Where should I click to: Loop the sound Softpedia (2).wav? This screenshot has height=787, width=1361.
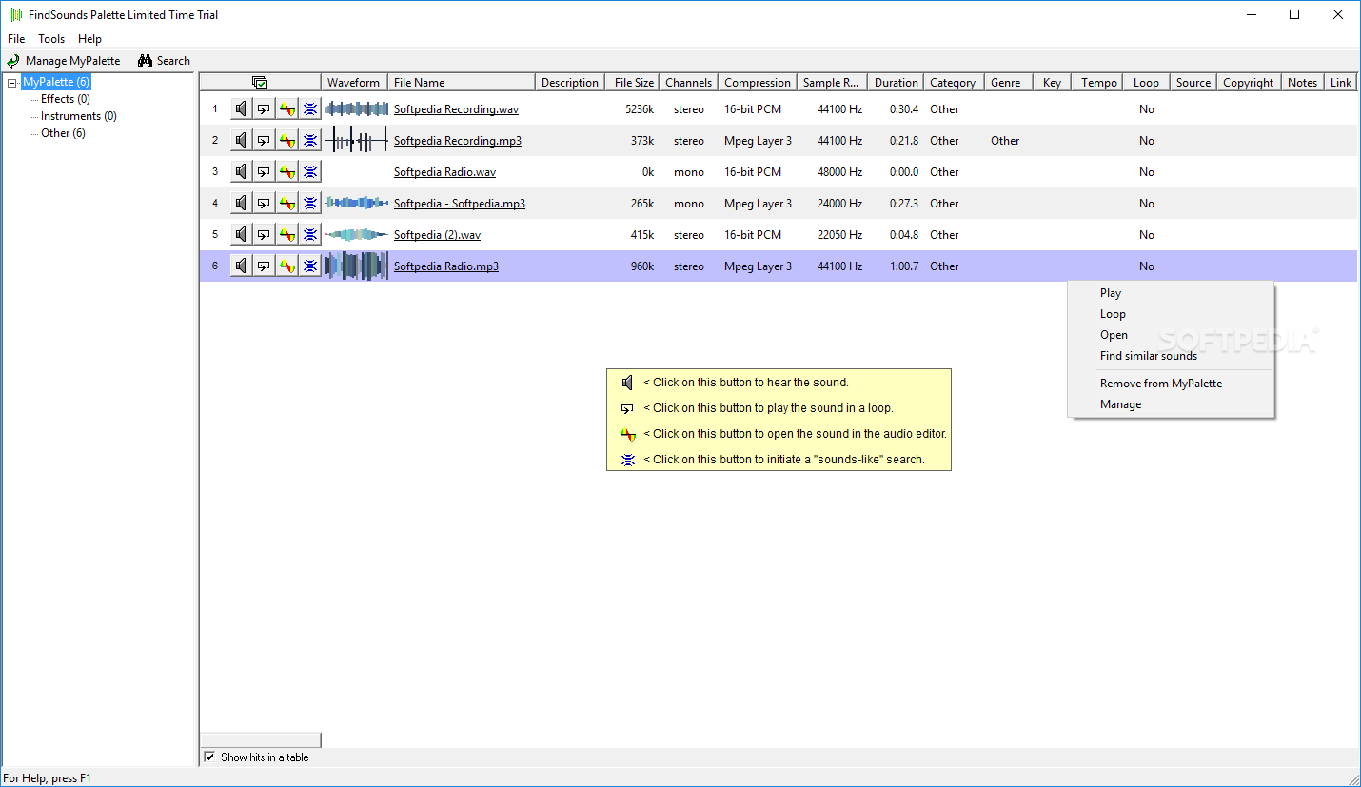(264, 235)
